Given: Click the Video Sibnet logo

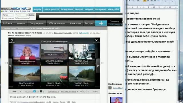Looking at the screenshot, I should tap(16, 9).
